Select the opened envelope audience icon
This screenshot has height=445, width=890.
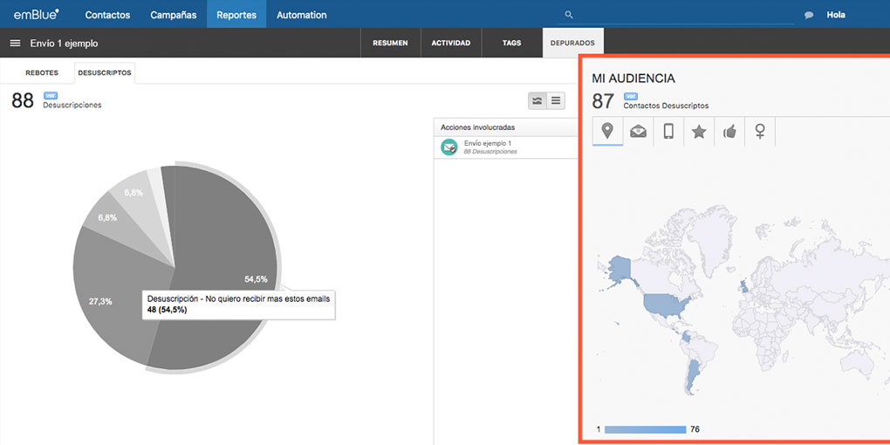click(x=638, y=131)
